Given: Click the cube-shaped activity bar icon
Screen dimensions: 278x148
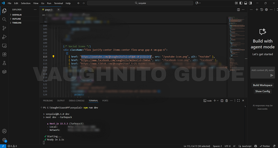Looking at the screenshot, I should click(x=4, y=72).
